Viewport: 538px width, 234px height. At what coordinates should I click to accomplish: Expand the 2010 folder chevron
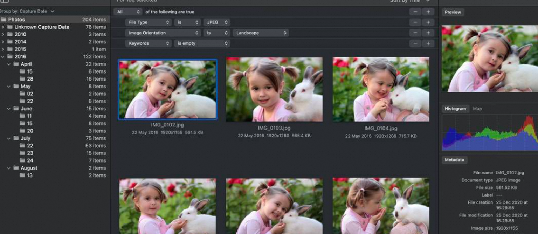pos(3,34)
